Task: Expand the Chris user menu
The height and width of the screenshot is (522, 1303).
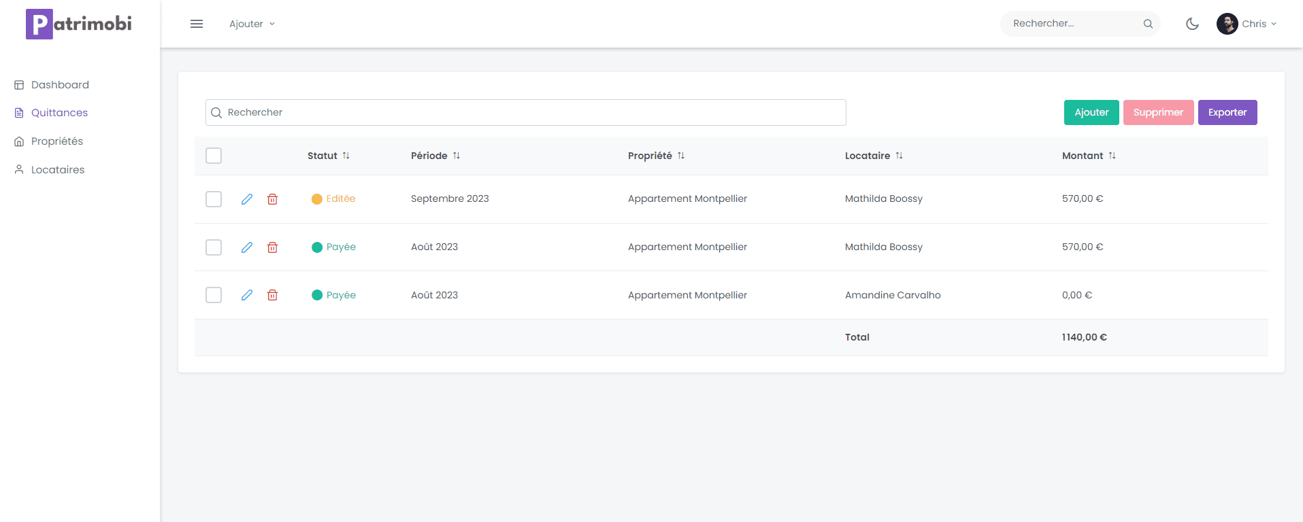Action: [x=1247, y=24]
